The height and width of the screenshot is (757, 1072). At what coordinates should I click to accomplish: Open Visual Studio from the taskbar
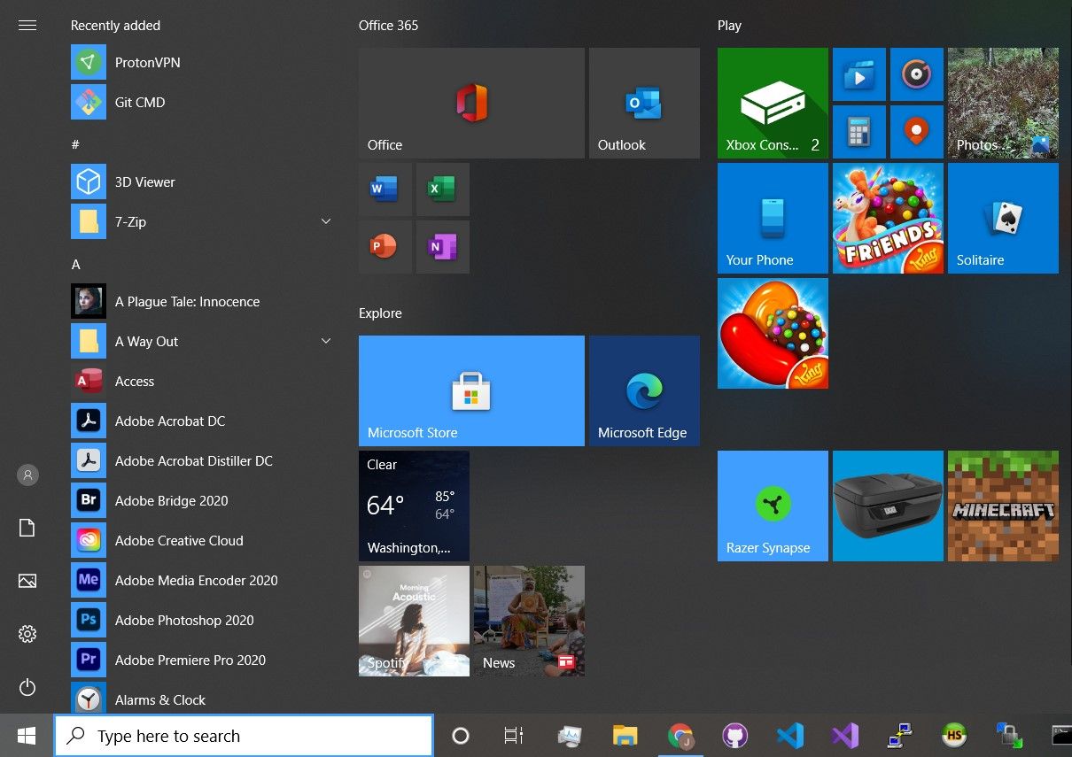click(x=845, y=736)
